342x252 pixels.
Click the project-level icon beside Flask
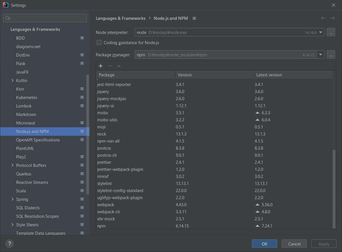click(x=82, y=64)
